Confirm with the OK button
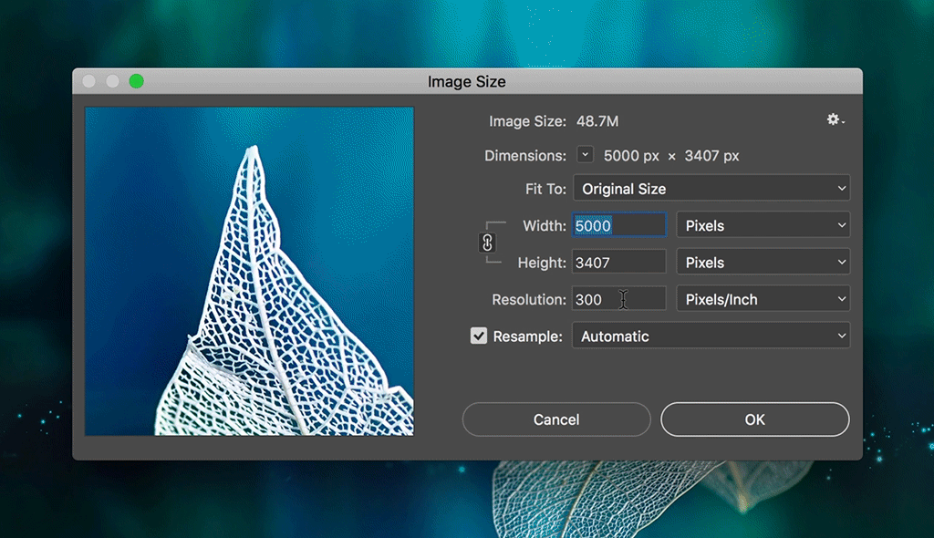This screenshot has width=934, height=538. (x=754, y=419)
